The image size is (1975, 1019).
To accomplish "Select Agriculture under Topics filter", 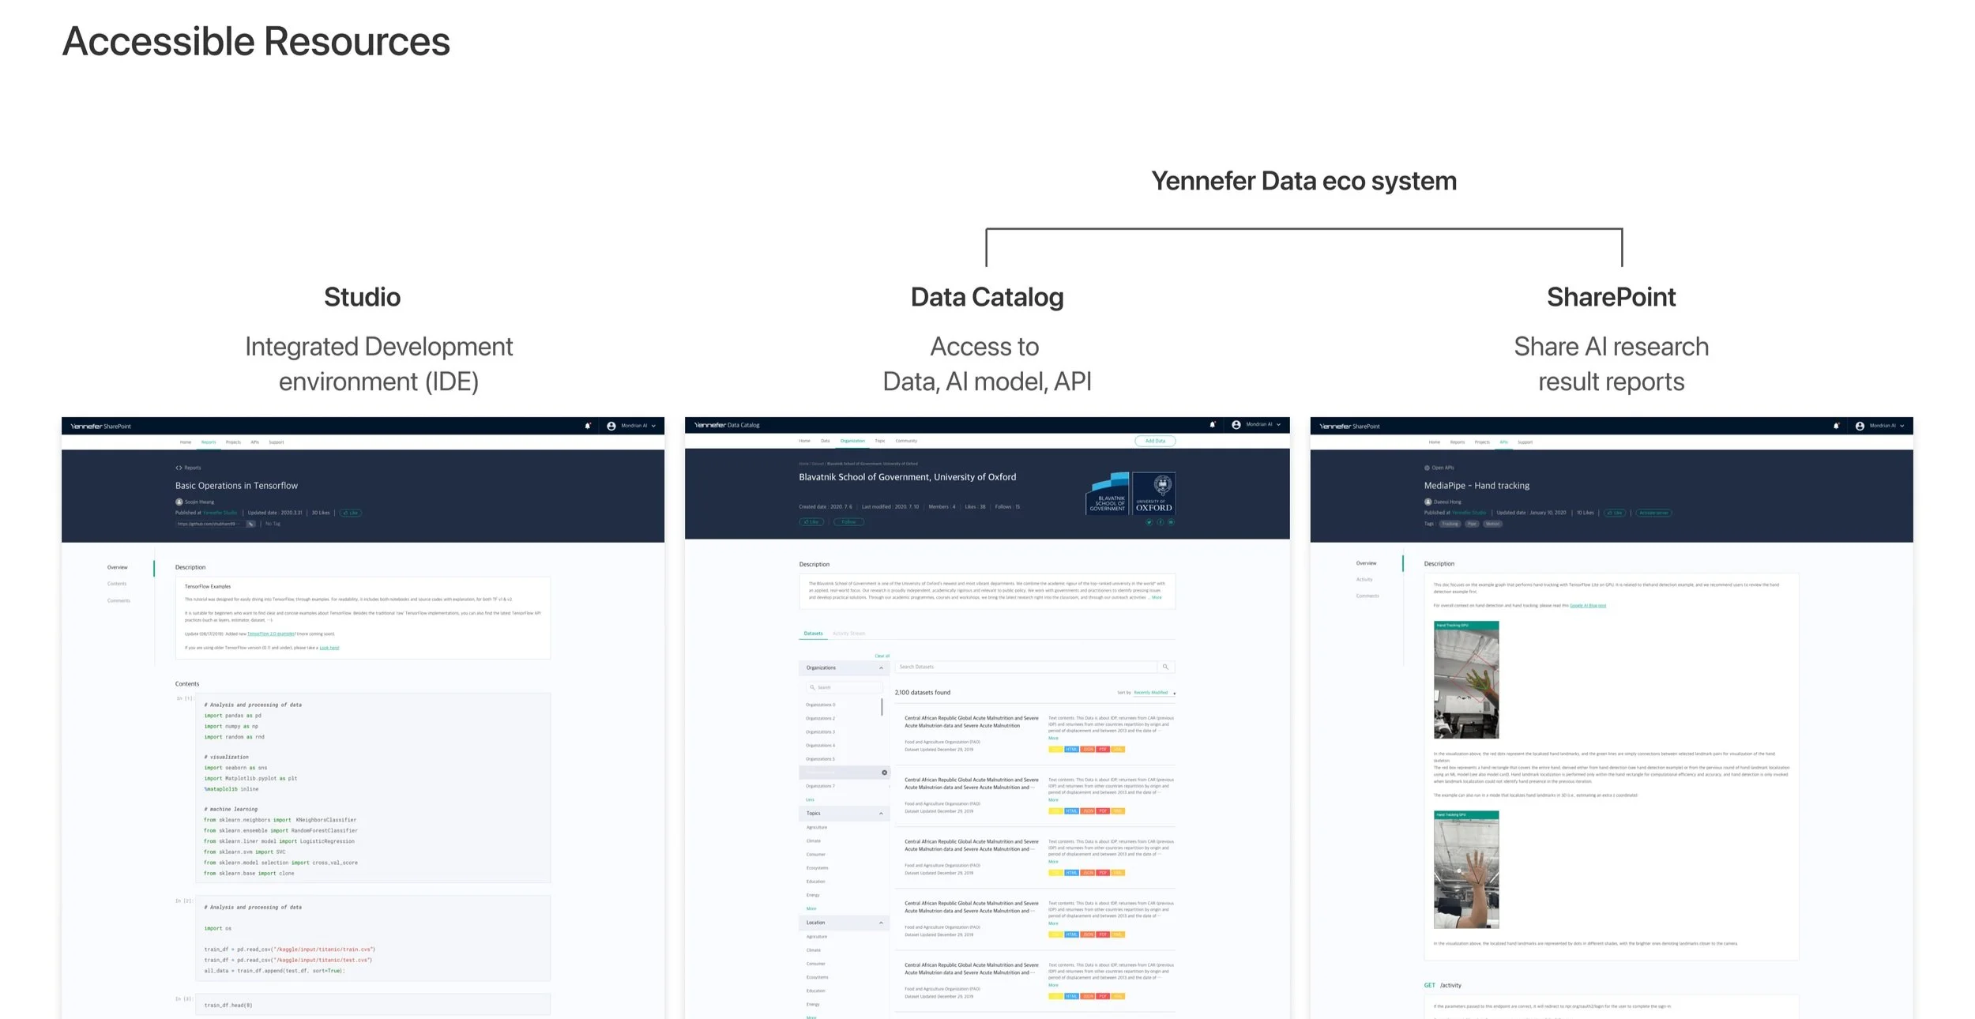I will 817,827.
